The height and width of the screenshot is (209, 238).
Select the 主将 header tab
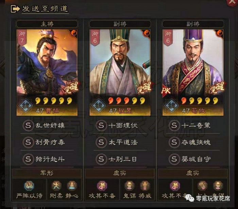pos(47,24)
